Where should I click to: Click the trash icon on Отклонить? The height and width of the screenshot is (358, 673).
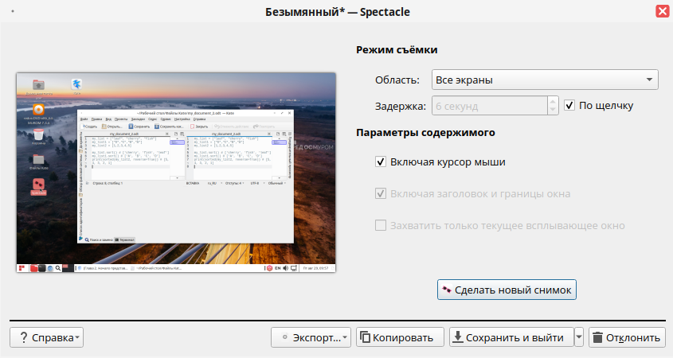click(x=597, y=337)
